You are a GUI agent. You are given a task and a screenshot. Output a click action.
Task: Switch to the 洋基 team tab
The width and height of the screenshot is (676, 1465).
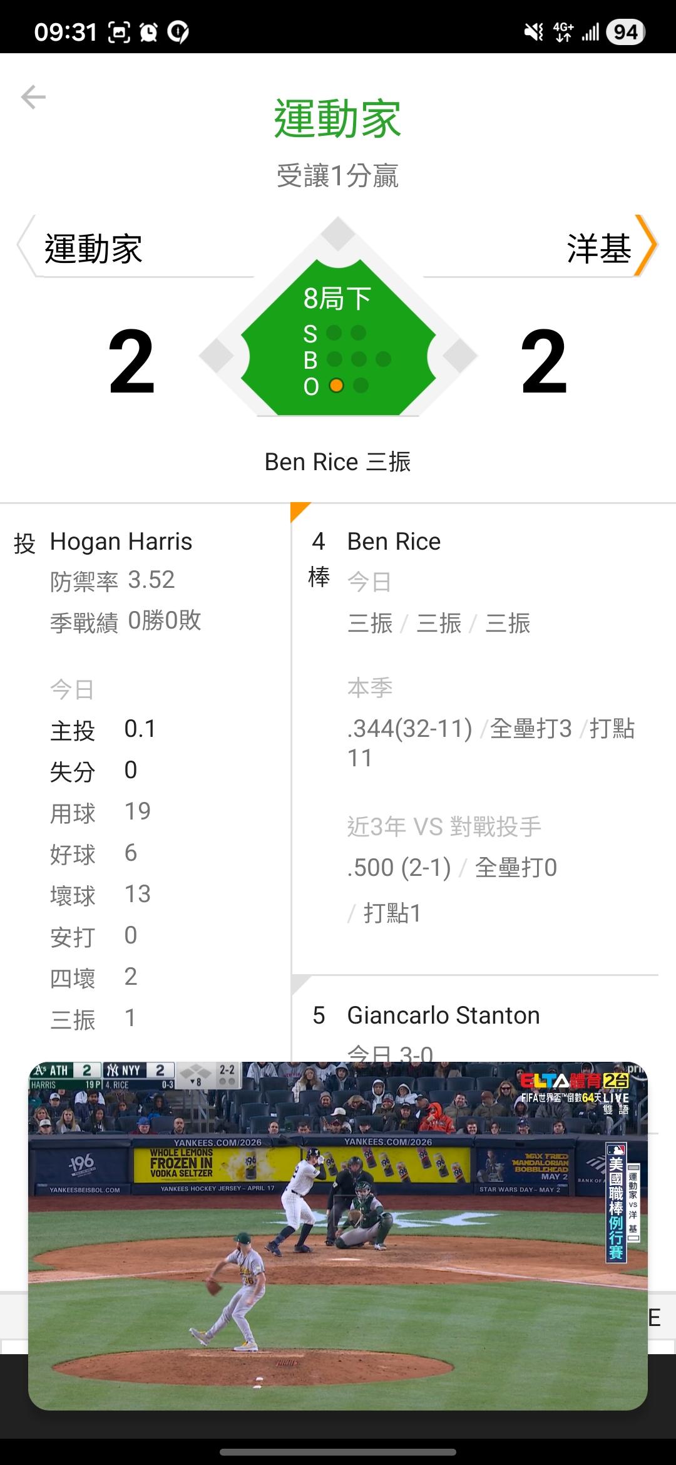click(598, 249)
